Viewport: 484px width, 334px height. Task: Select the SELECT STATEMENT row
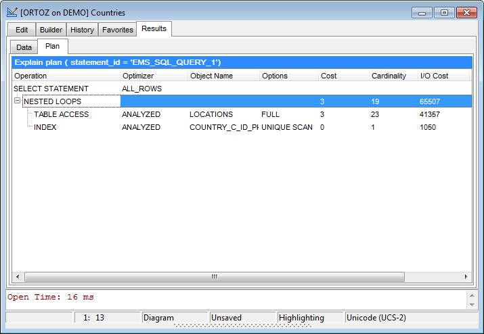pos(51,89)
